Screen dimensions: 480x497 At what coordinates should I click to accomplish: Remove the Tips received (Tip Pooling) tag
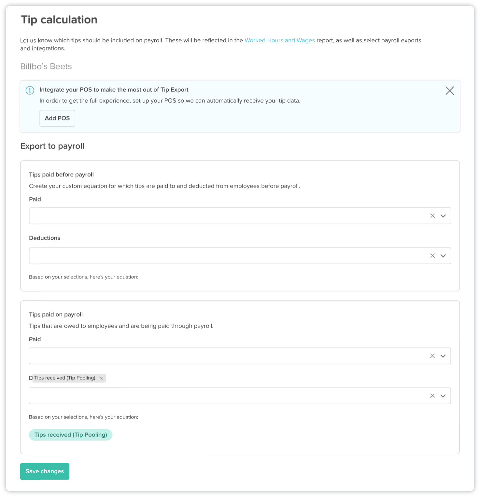[x=101, y=378]
